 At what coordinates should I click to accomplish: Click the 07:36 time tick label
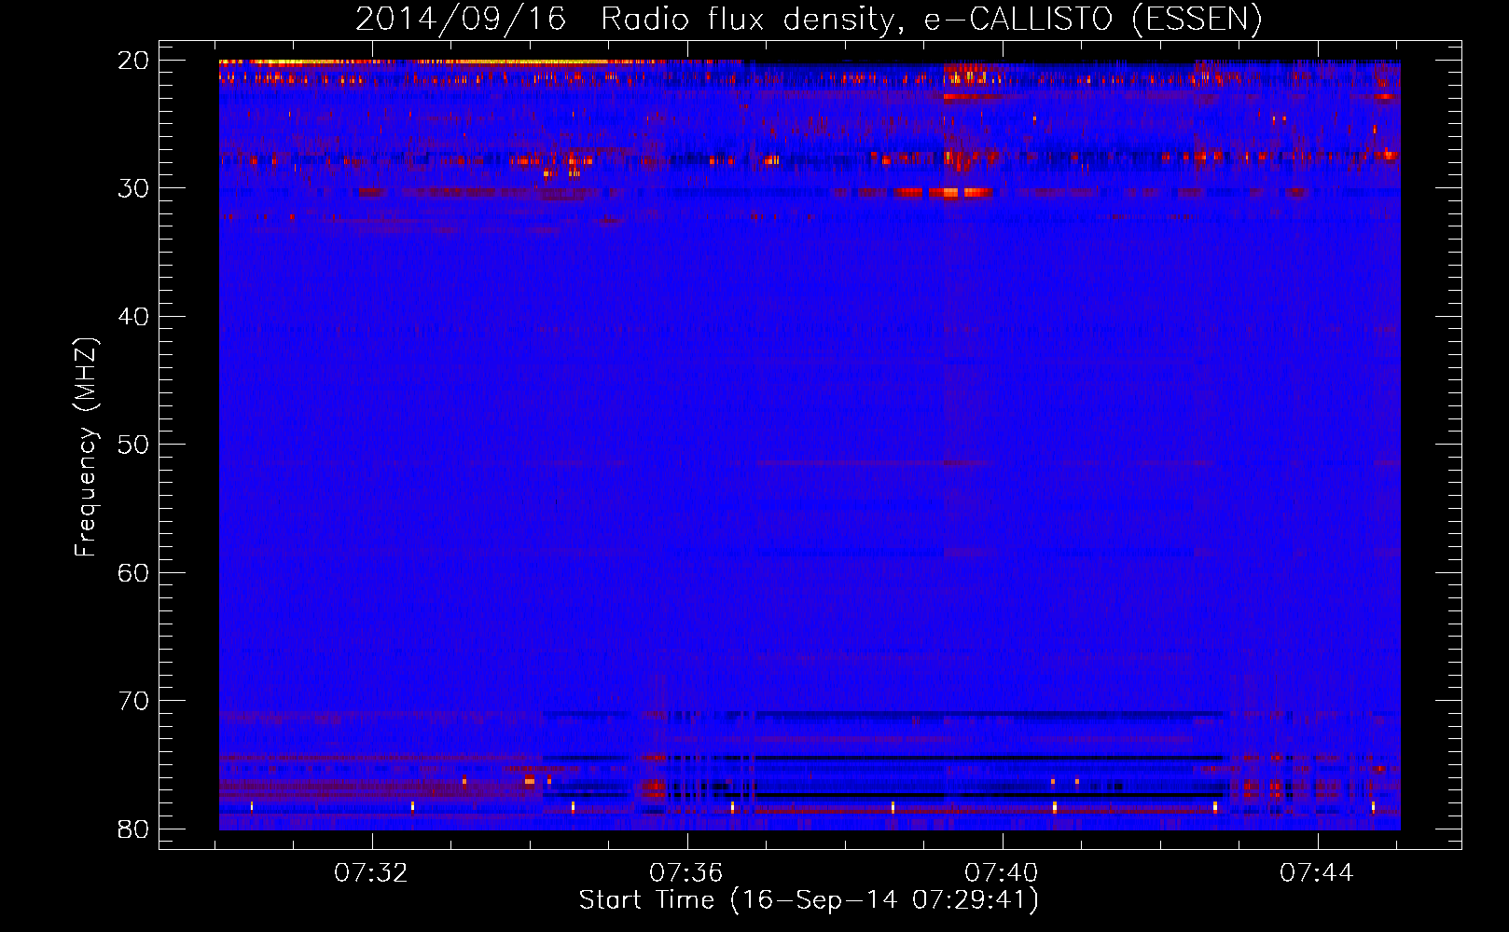pos(686,873)
